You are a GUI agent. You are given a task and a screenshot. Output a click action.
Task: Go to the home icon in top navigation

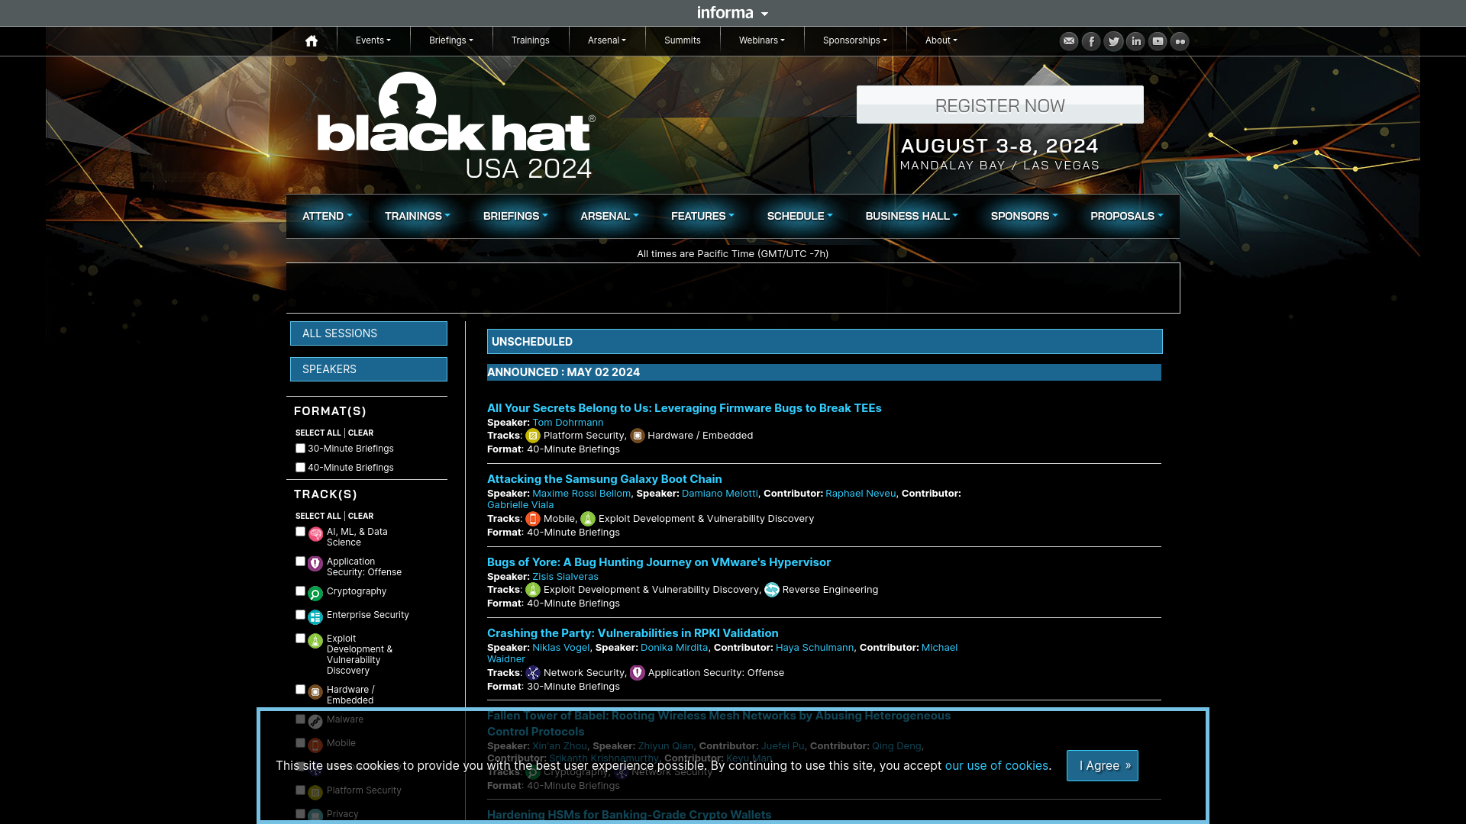pyautogui.click(x=311, y=41)
